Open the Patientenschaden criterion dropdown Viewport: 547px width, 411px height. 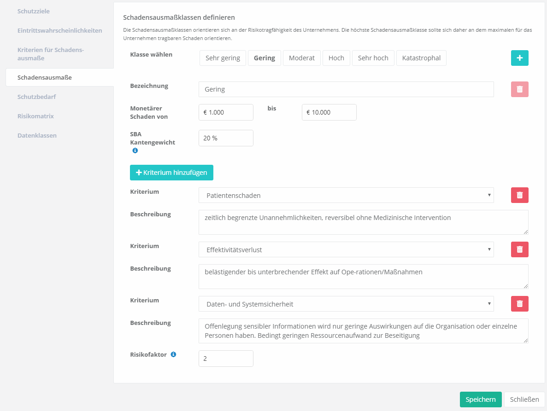pyautogui.click(x=346, y=195)
